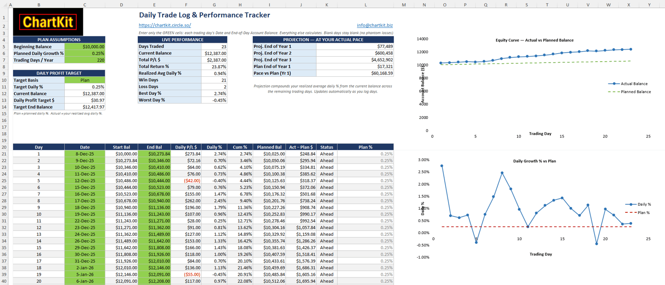Click the Planned Balance legend entry

[x=630, y=92]
